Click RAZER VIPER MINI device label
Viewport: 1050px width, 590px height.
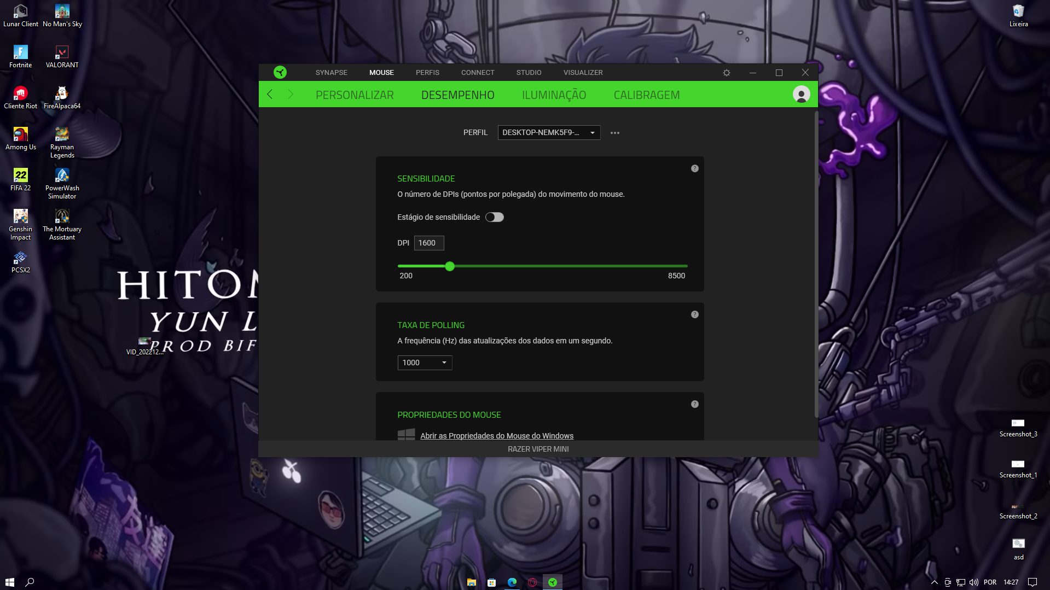[x=538, y=449]
